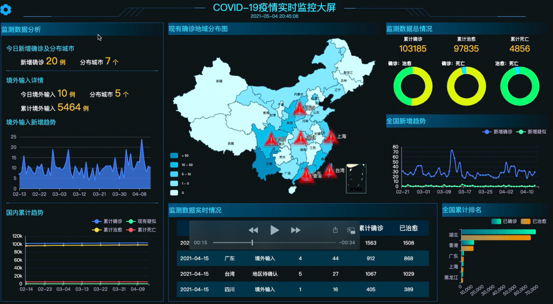Image resolution: width=553 pixels, height=304 pixels.
Task: Click the 香港 bar in ranking chart
Action: tap(468, 242)
